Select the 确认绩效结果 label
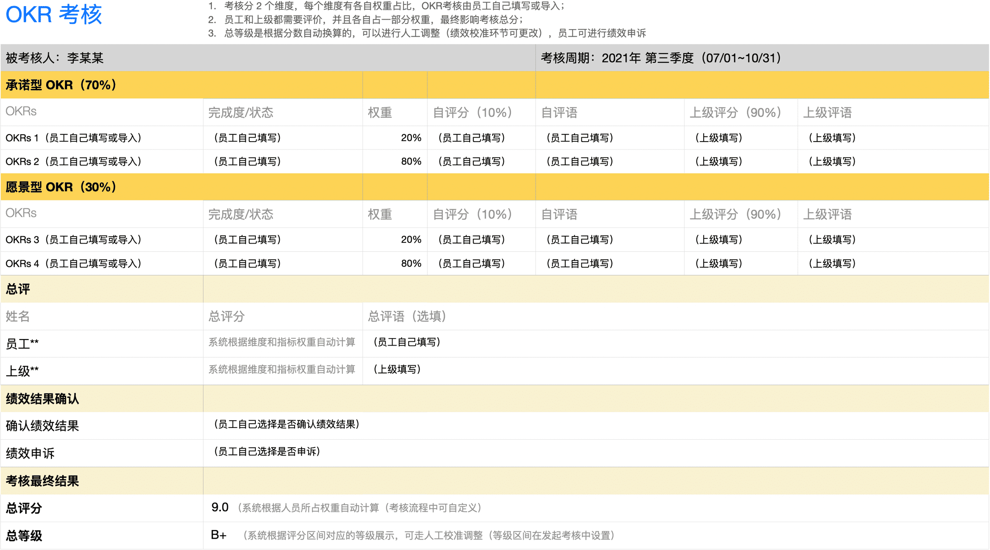 click(x=42, y=426)
